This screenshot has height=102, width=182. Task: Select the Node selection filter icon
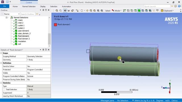[x=143, y=11]
